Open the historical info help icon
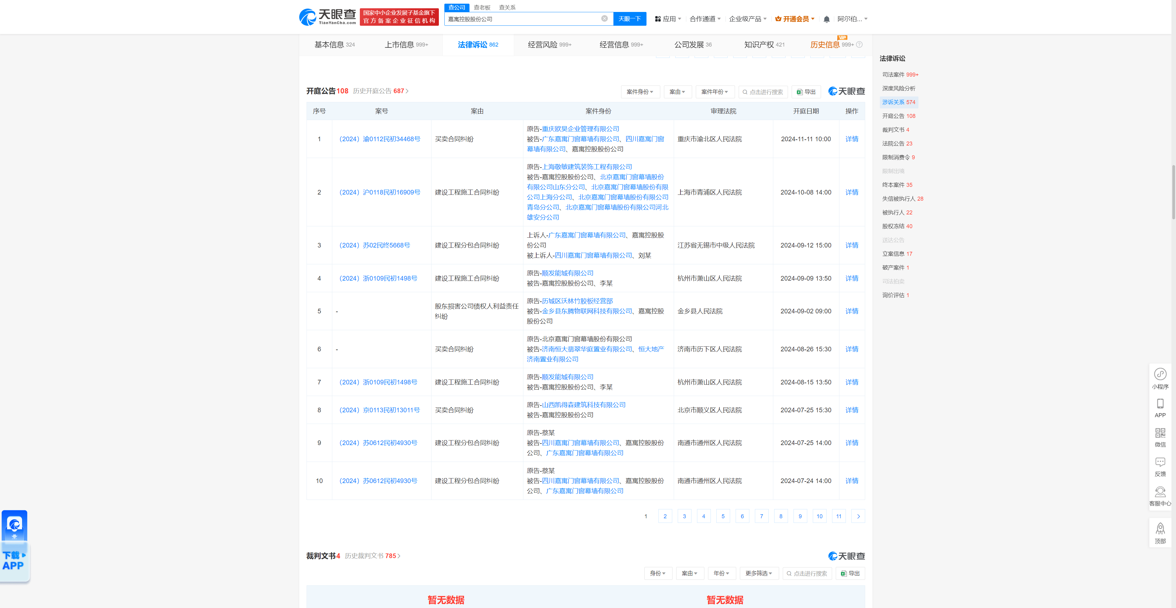The width and height of the screenshot is (1176, 608). [860, 44]
